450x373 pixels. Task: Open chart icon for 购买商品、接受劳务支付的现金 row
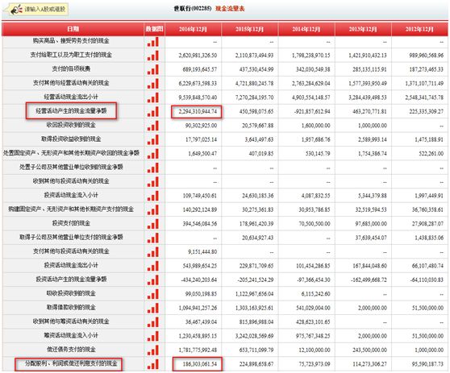click(153, 42)
